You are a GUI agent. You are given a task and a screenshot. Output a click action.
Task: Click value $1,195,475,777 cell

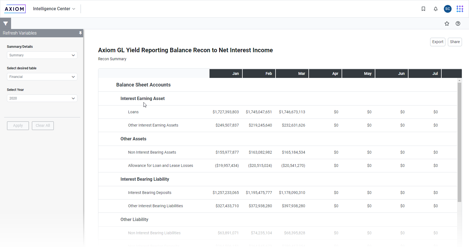tap(259, 193)
